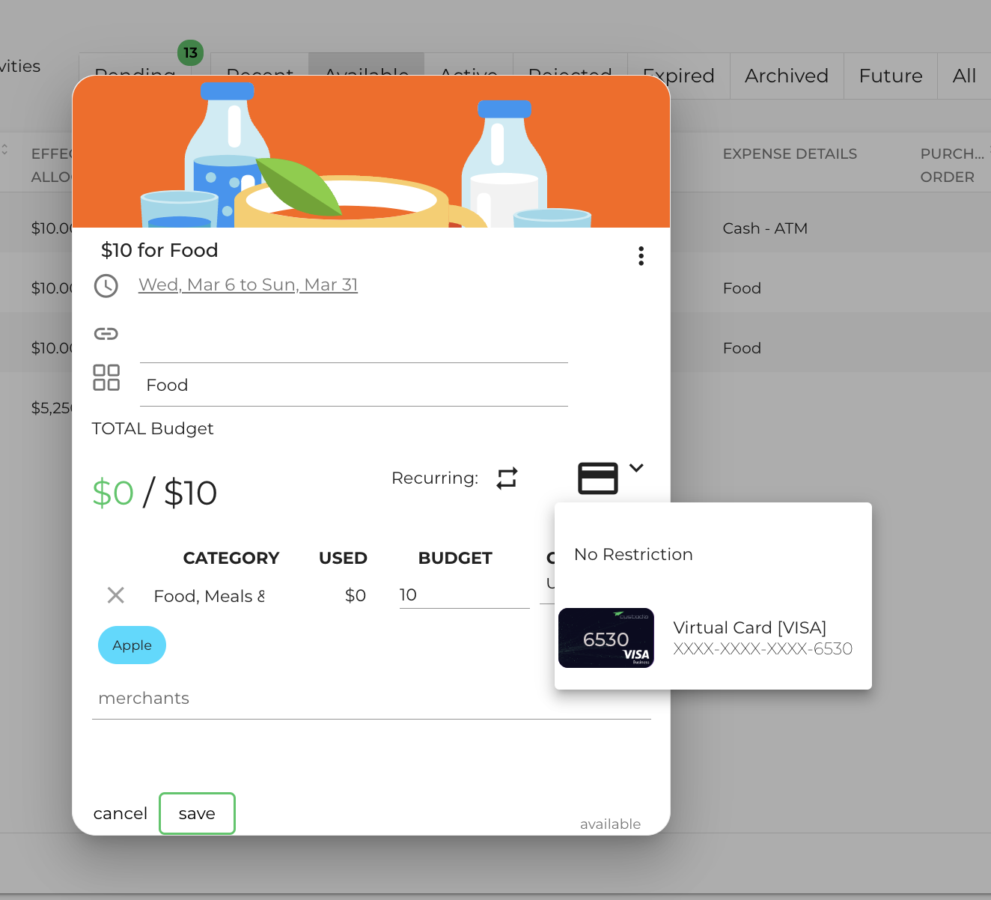Switch to the Expired tab
This screenshot has width=991, height=900.
(679, 76)
